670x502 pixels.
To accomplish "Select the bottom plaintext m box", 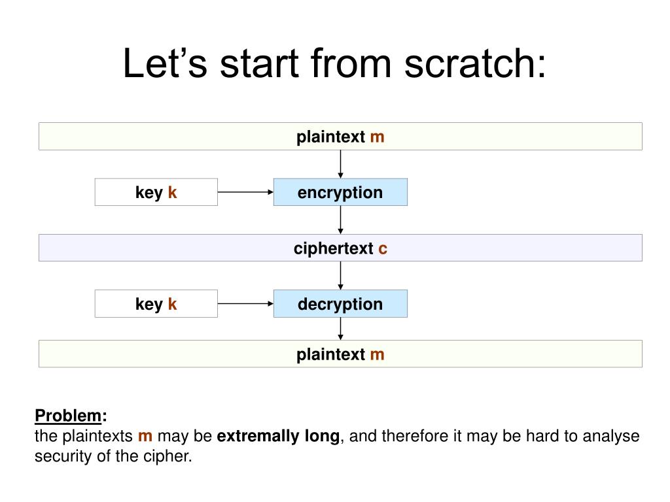I will pyautogui.click(x=340, y=354).
